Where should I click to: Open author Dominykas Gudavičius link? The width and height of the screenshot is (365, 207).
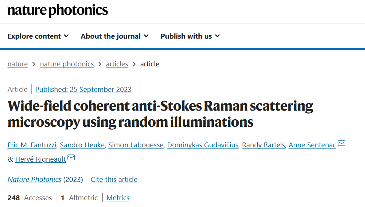click(x=203, y=145)
